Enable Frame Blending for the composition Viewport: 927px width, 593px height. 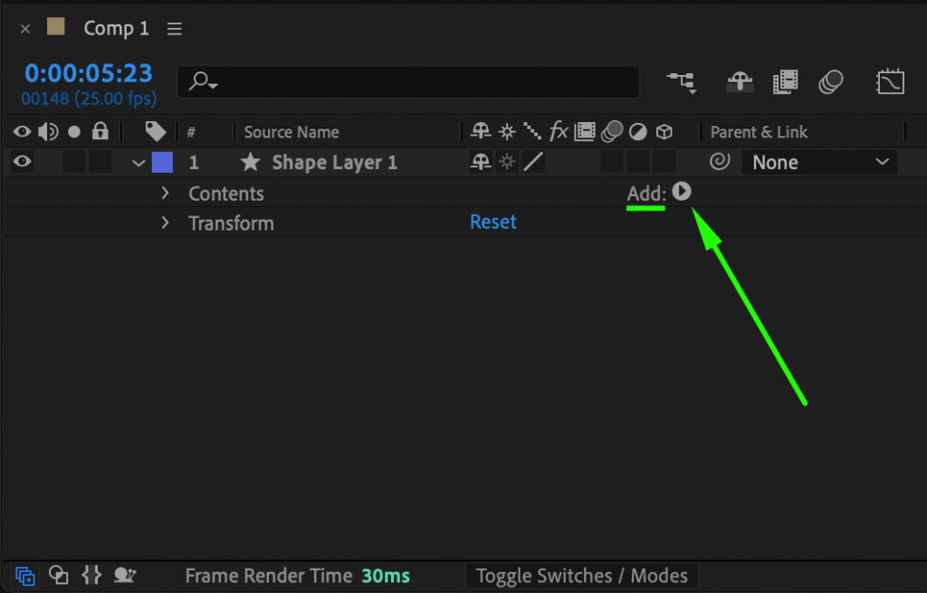click(x=786, y=81)
